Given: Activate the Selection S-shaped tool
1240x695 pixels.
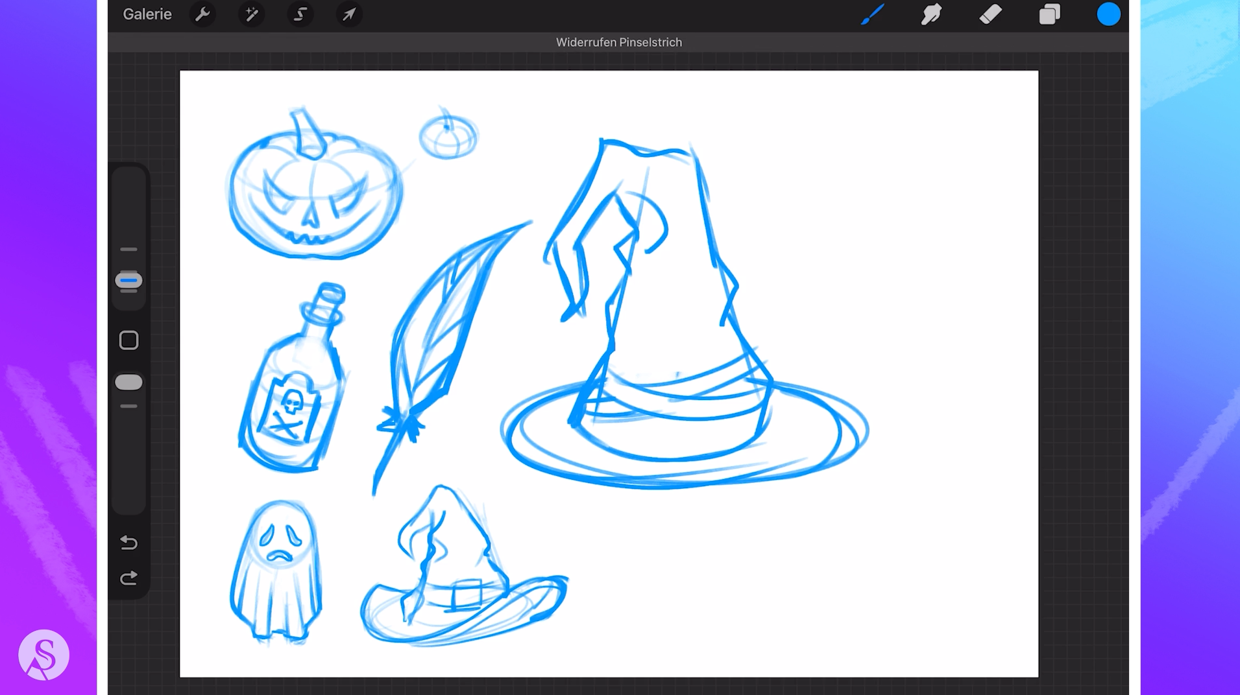Looking at the screenshot, I should pos(300,14).
